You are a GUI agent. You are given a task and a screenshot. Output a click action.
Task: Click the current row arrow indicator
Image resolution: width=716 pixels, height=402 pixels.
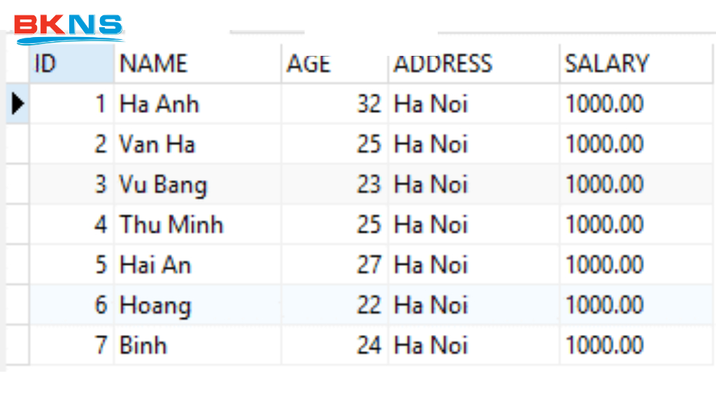(17, 104)
